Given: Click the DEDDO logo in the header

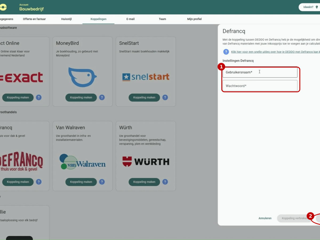Looking at the screenshot, I should [3, 7].
